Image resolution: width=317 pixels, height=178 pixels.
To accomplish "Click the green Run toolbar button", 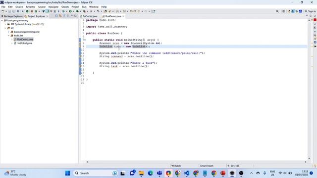I will (70, 11).
